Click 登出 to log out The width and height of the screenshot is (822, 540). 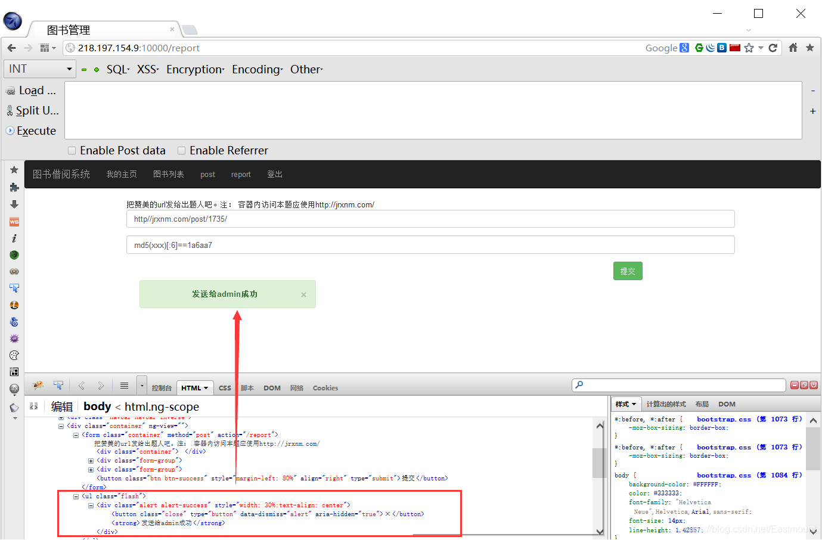275,175
